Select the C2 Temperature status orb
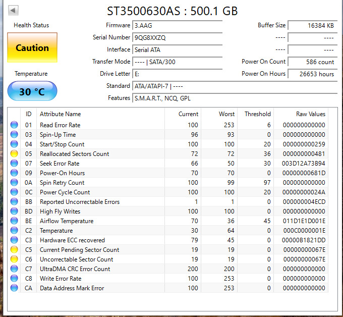The width and height of the screenshot is (343, 317). coord(14,231)
